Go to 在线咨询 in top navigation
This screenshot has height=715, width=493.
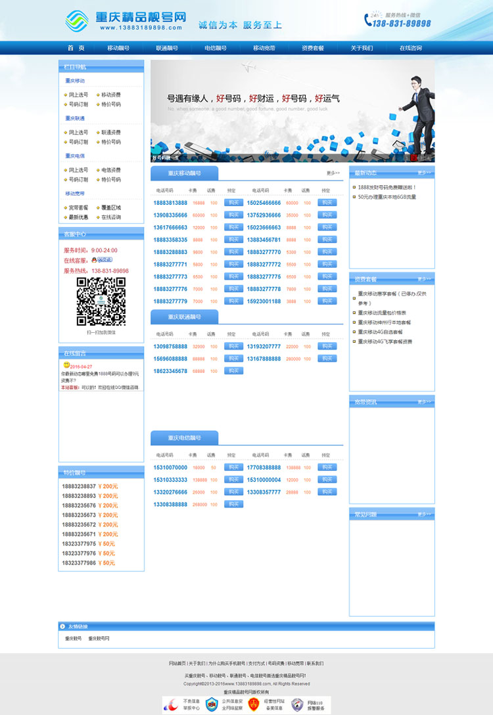pyautogui.click(x=411, y=48)
